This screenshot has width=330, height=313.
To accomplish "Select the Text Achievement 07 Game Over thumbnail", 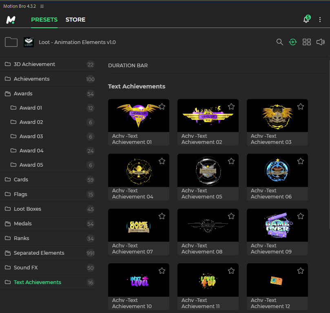I will (138, 225).
